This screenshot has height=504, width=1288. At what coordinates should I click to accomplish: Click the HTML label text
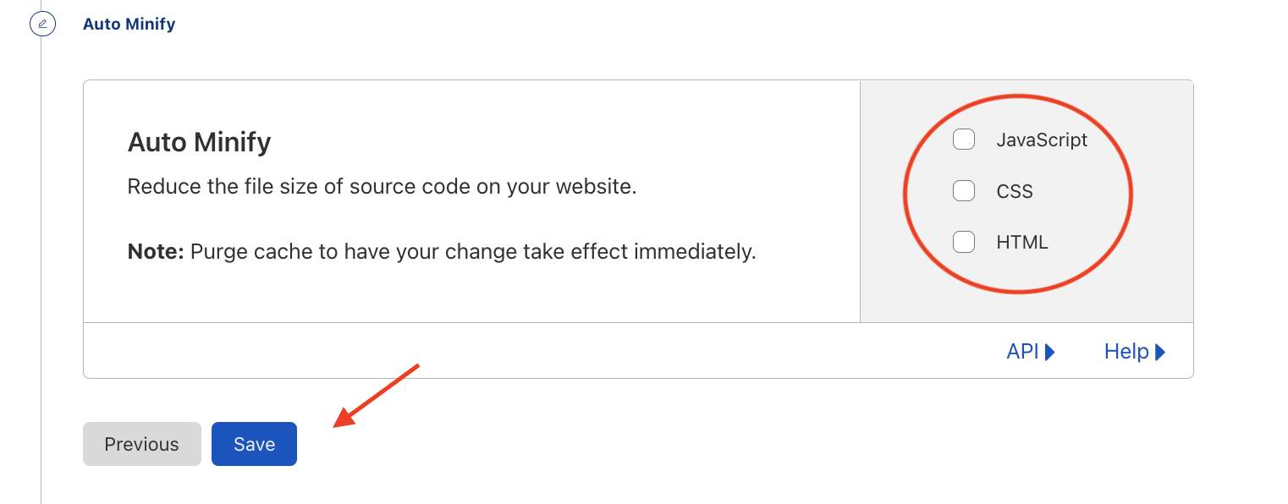pos(1022,243)
